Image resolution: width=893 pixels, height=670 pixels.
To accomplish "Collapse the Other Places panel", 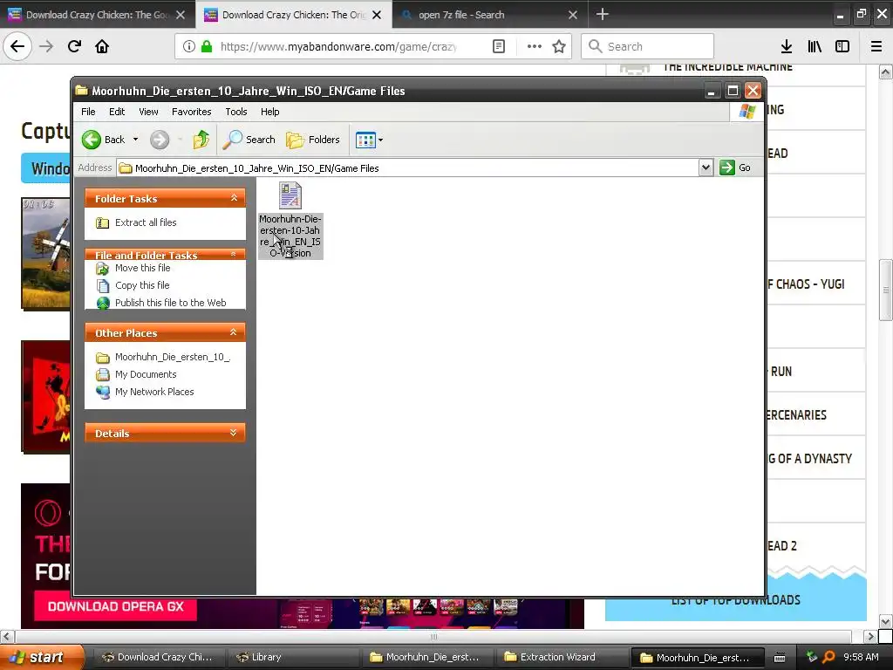I will [x=234, y=332].
